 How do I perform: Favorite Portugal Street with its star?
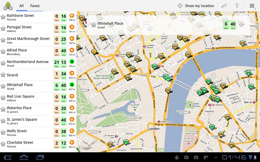tap(3, 29)
